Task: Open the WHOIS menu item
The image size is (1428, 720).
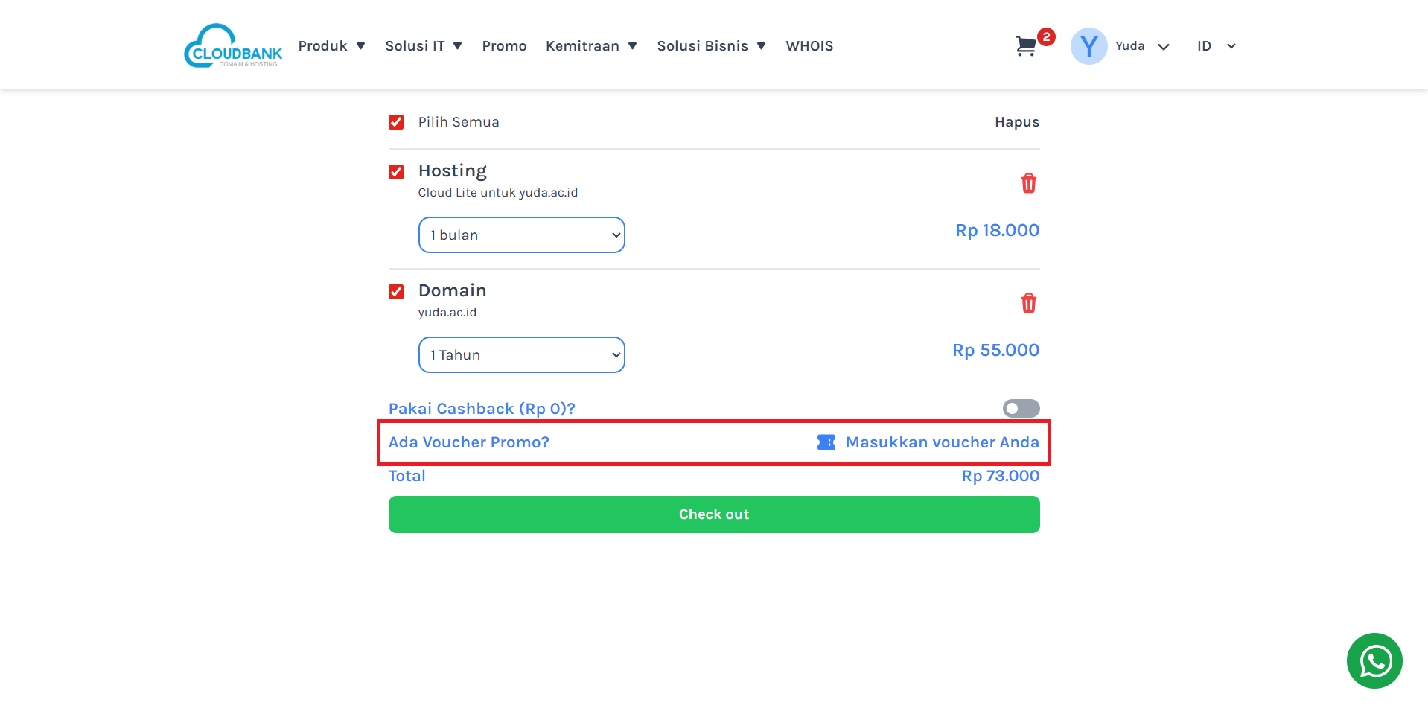Action: coord(809,46)
